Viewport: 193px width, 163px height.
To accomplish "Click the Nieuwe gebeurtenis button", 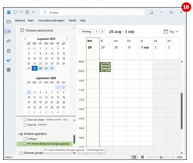I will tap(37, 30).
